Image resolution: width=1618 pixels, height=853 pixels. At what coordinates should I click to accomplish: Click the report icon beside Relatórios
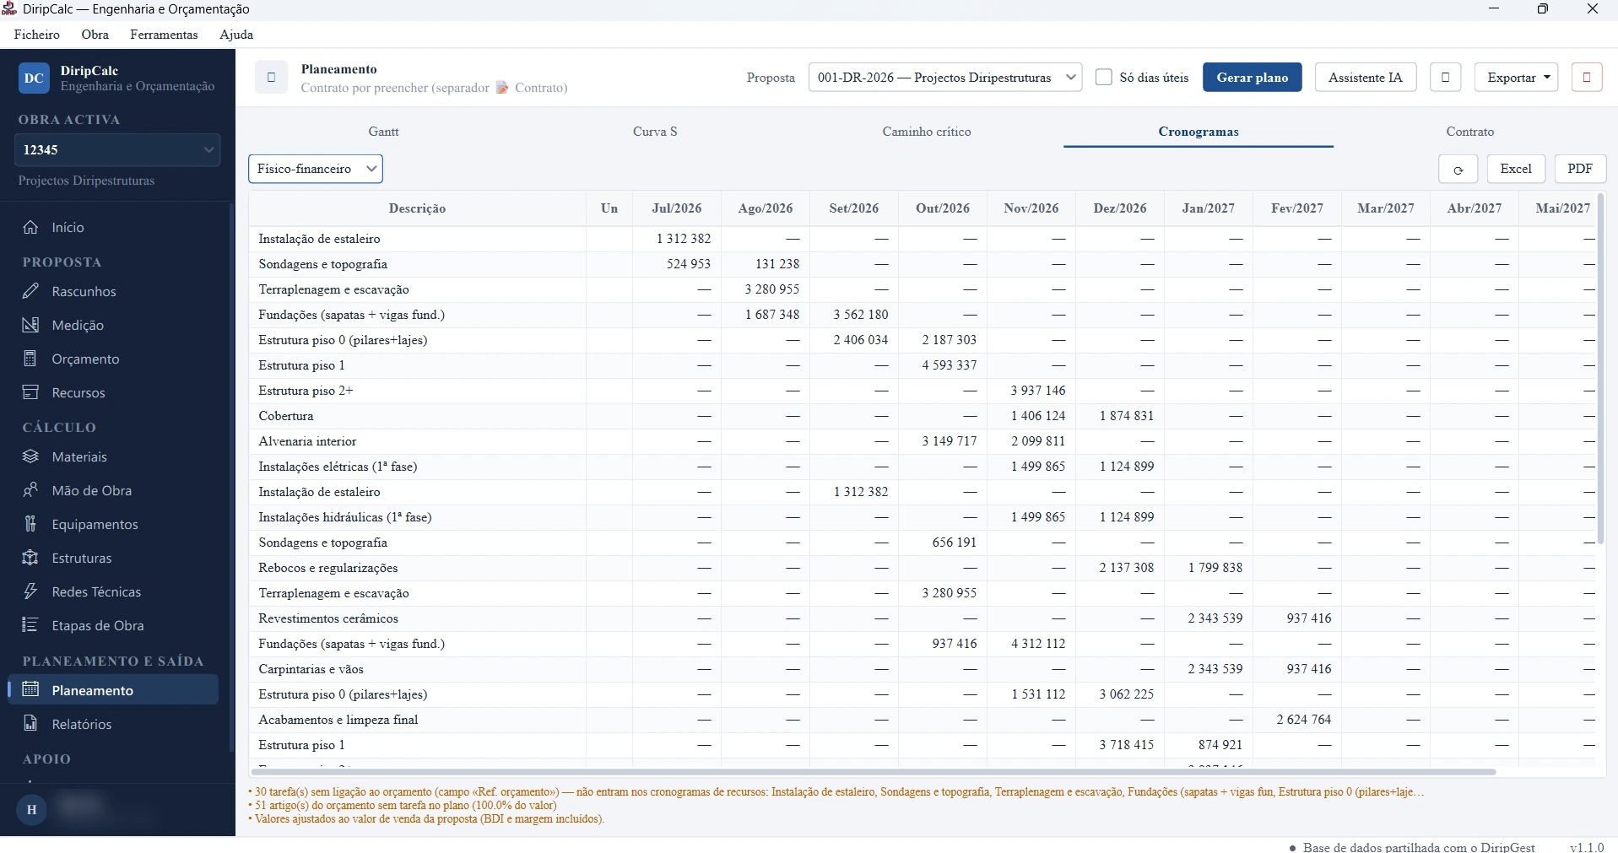(x=30, y=723)
